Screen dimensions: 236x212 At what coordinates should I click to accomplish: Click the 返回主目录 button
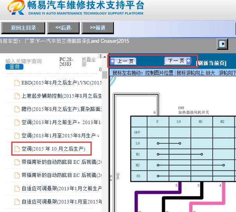pyautogui.click(x=23, y=28)
